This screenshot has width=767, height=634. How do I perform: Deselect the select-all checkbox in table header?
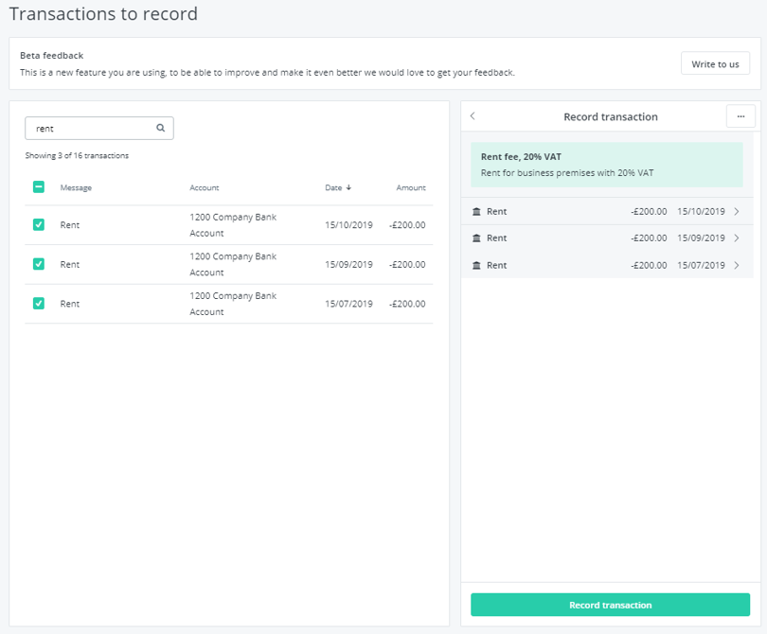tap(38, 187)
